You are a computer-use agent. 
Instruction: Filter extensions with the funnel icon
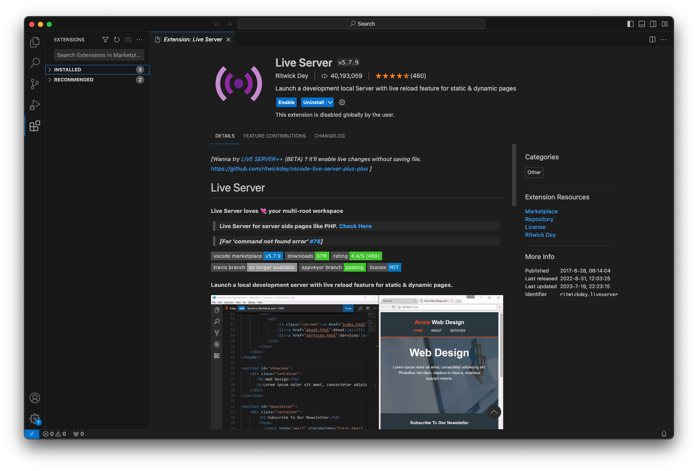point(105,40)
